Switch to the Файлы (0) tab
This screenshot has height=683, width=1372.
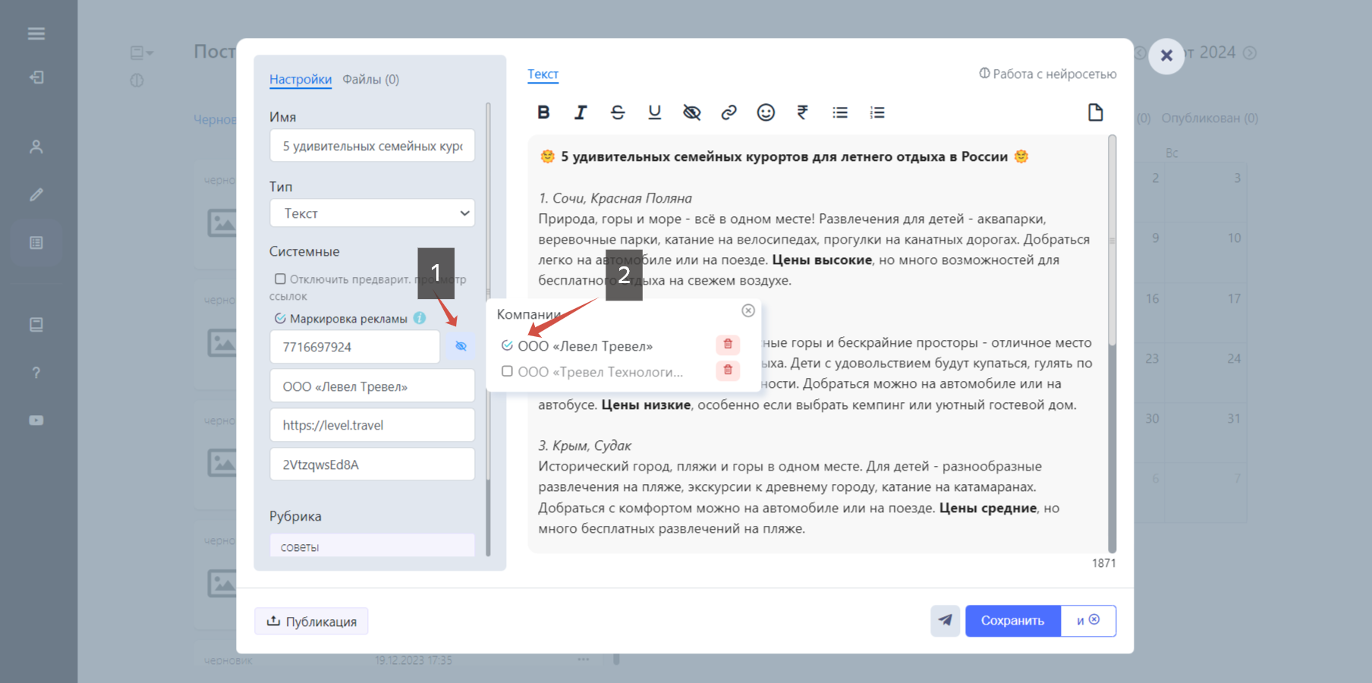pyautogui.click(x=370, y=80)
